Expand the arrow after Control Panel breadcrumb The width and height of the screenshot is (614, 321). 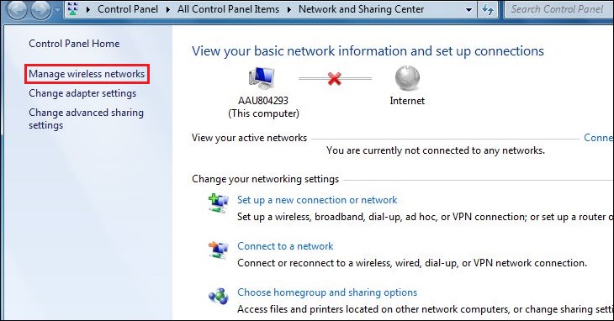168,9
